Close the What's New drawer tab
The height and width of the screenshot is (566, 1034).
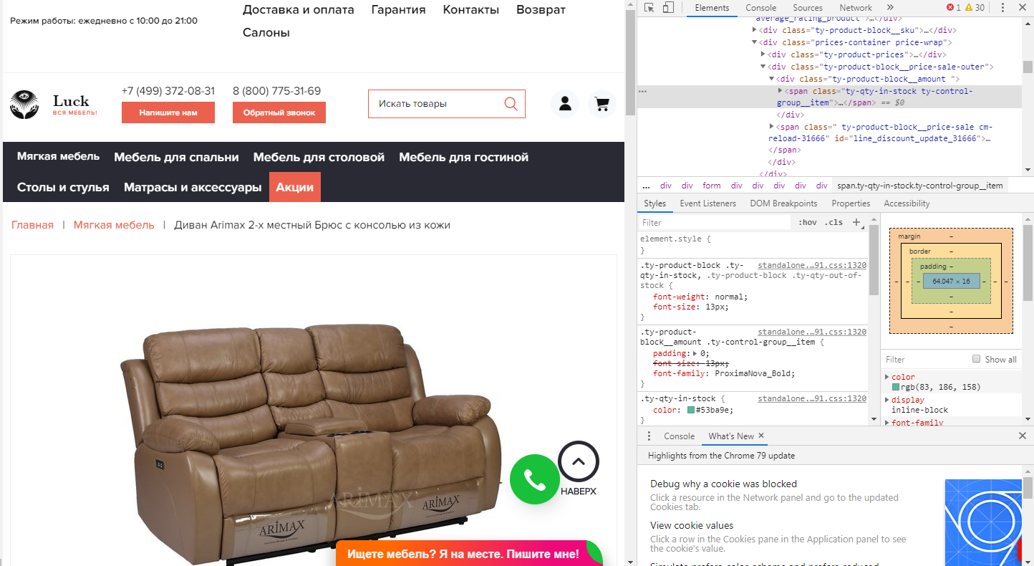(761, 436)
